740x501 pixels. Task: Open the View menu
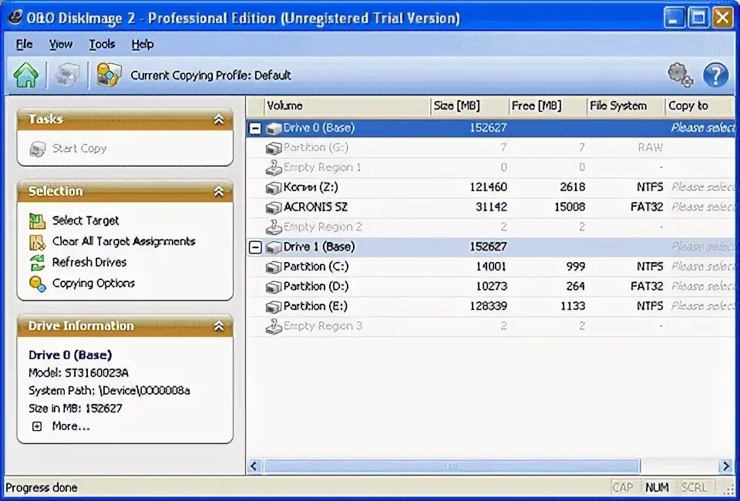pyautogui.click(x=61, y=45)
